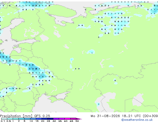158x122 pixels.
Task: Select the legend swatch between 0.1 and 0.5
Action: pos(4,119)
